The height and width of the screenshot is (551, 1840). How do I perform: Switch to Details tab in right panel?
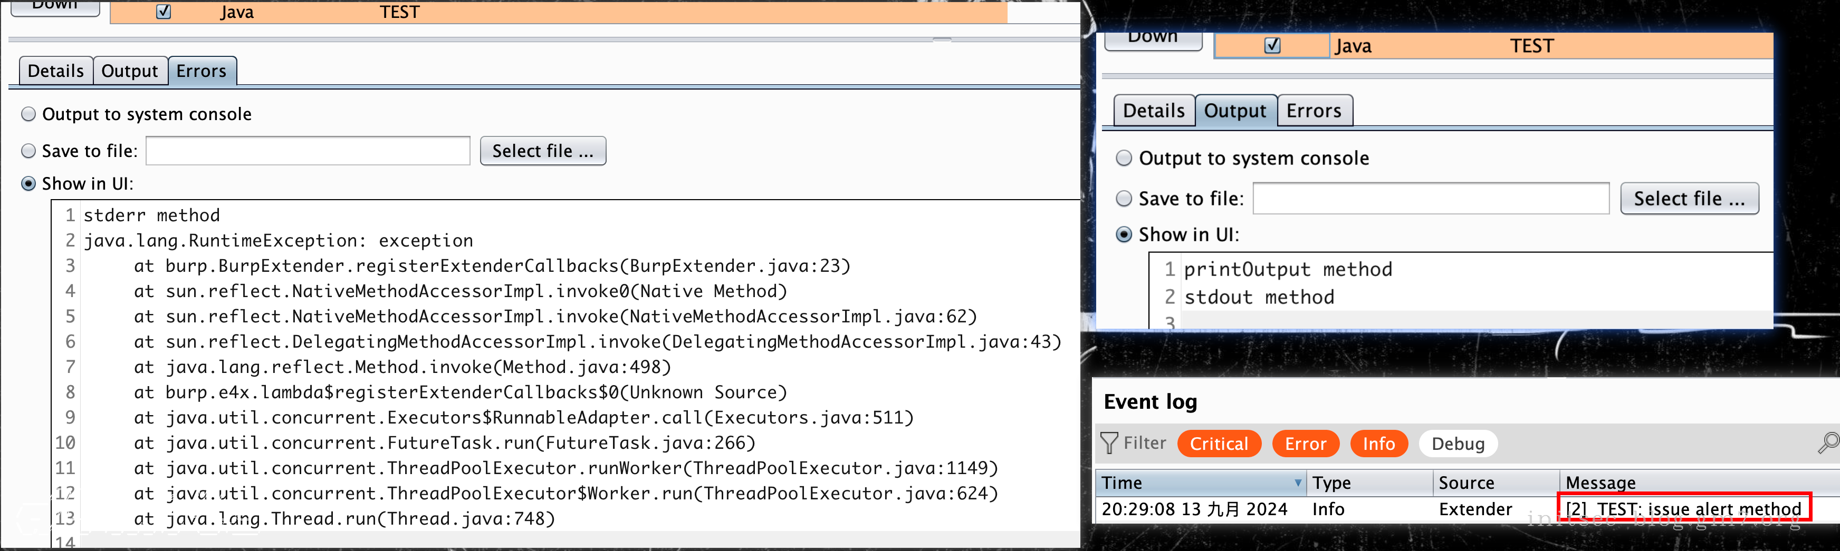pyautogui.click(x=1154, y=111)
